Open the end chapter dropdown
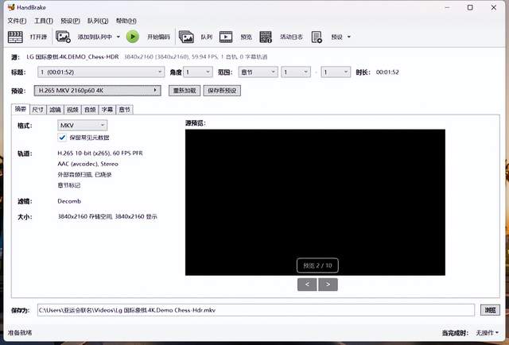This screenshot has height=345, width=509. tap(336, 72)
